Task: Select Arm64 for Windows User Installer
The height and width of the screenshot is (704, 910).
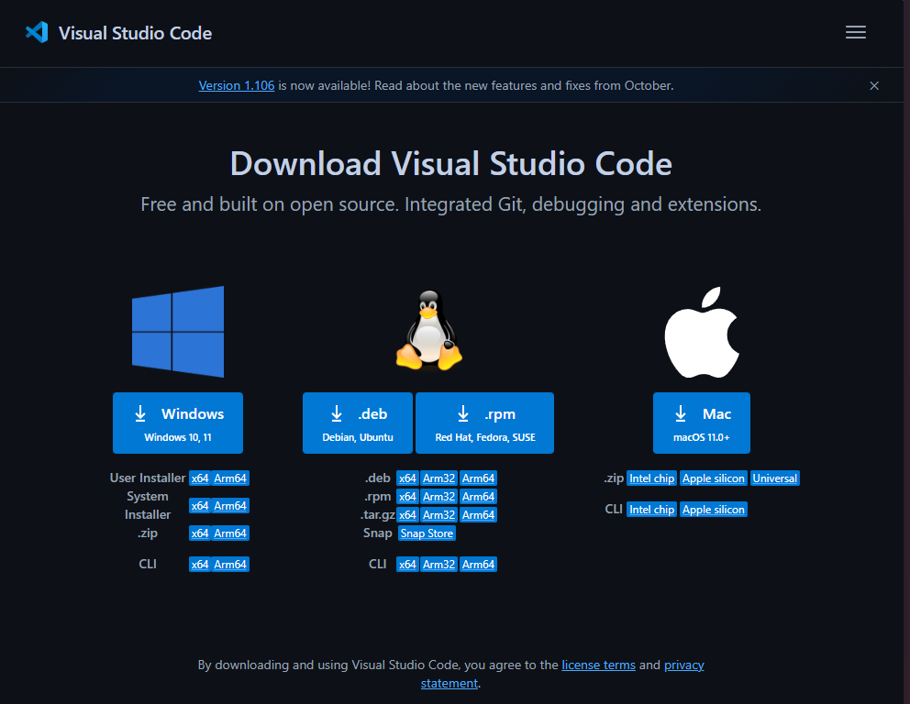Action: click(x=230, y=478)
